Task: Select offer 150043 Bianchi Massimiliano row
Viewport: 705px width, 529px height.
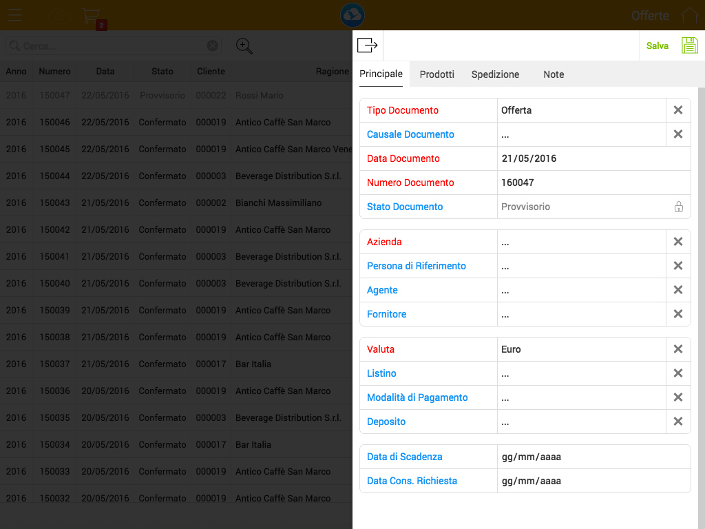Action: click(176, 203)
